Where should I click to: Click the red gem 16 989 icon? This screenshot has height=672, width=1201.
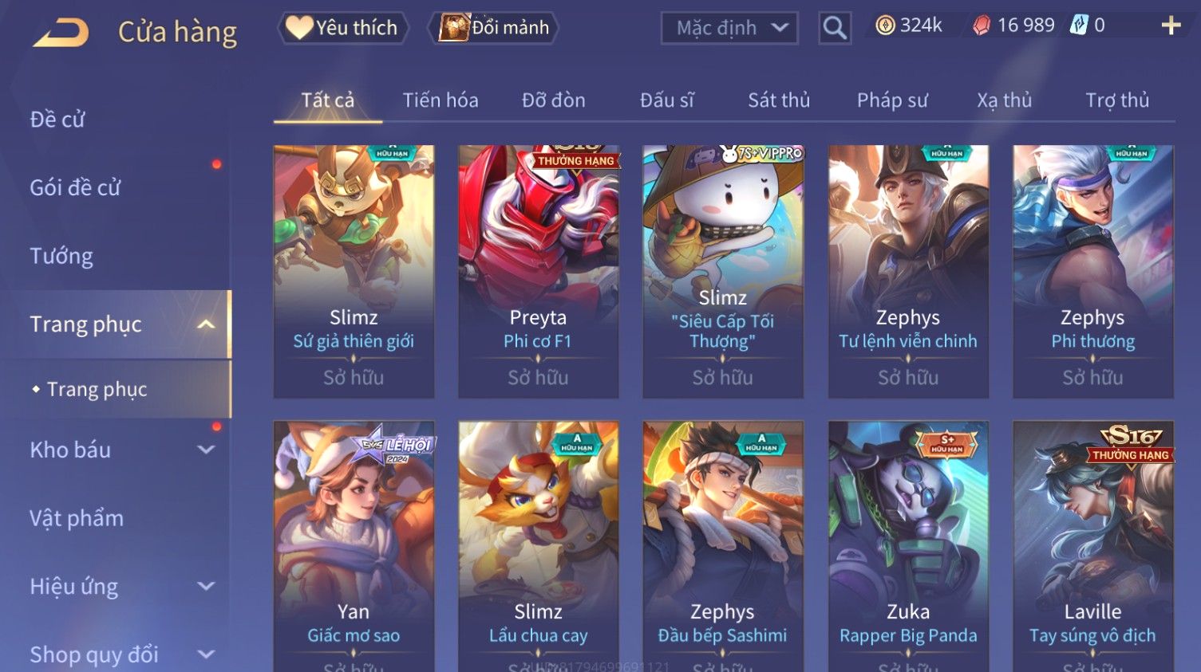tap(981, 26)
